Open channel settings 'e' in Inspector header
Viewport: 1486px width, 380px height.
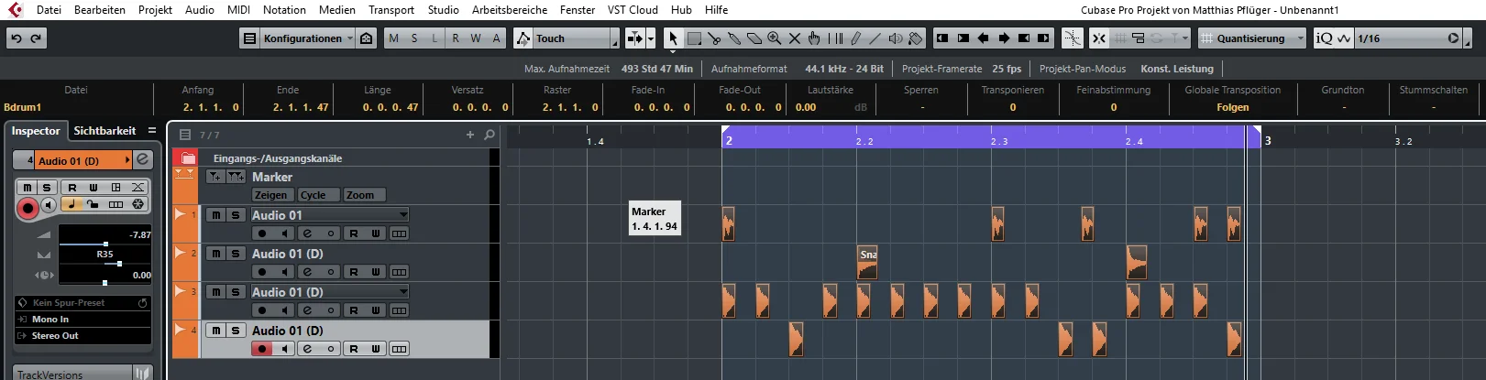pos(143,159)
